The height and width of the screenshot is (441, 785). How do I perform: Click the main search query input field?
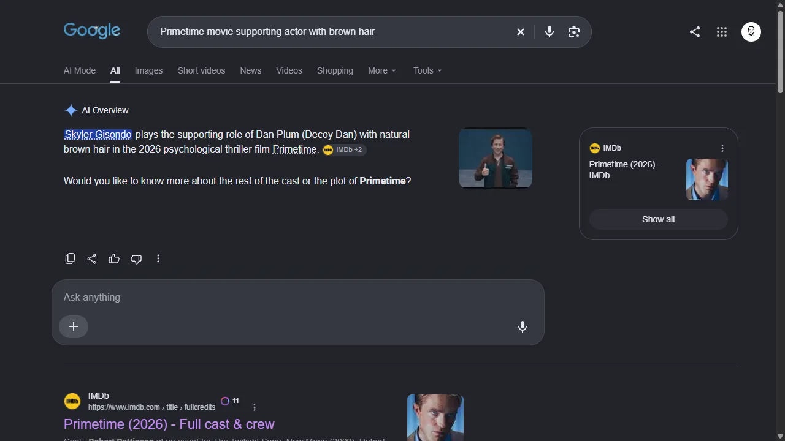click(331, 32)
